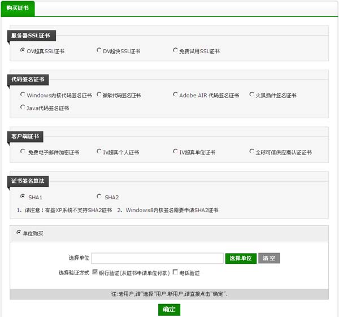Select the 单位购买 radio option
This screenshot has height=317, width=339.
pos(19,233)
